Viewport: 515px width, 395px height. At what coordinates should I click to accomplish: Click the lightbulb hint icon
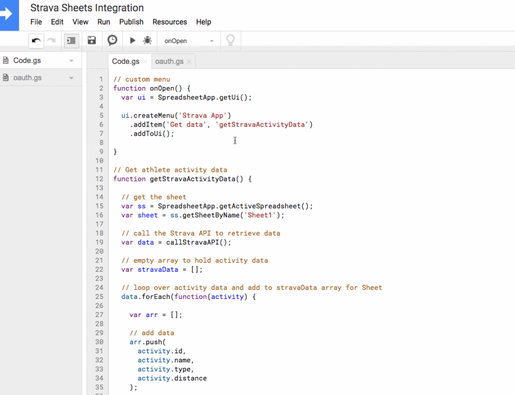point(230,40)
